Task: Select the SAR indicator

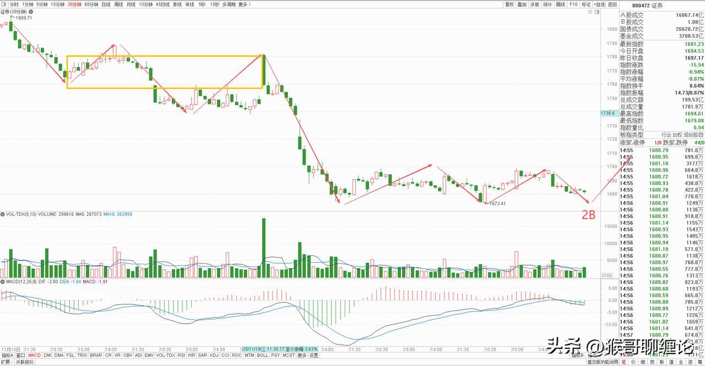Action: pos(202,355)
